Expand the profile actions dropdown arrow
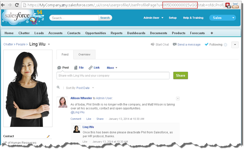244x153 pixels. tap(235, 44)
